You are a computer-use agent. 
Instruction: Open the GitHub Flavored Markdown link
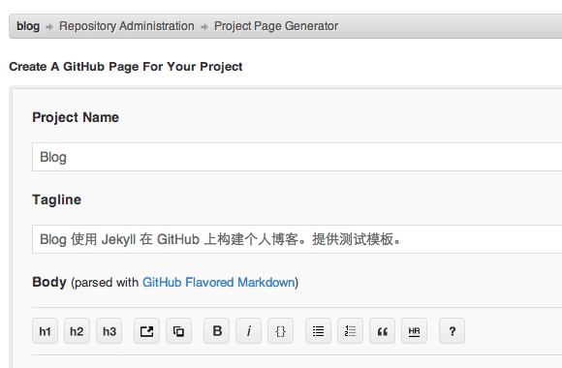(x=219, y=283)
